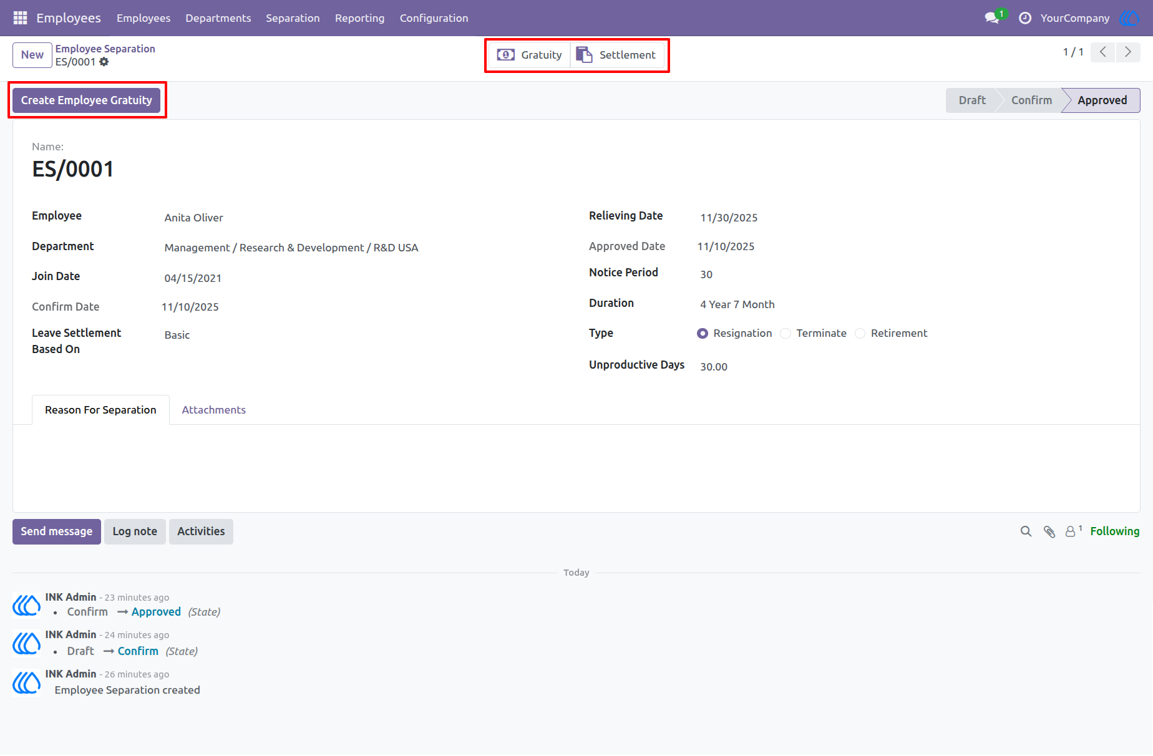Select the Resignation radio option

tap(703, 334)
